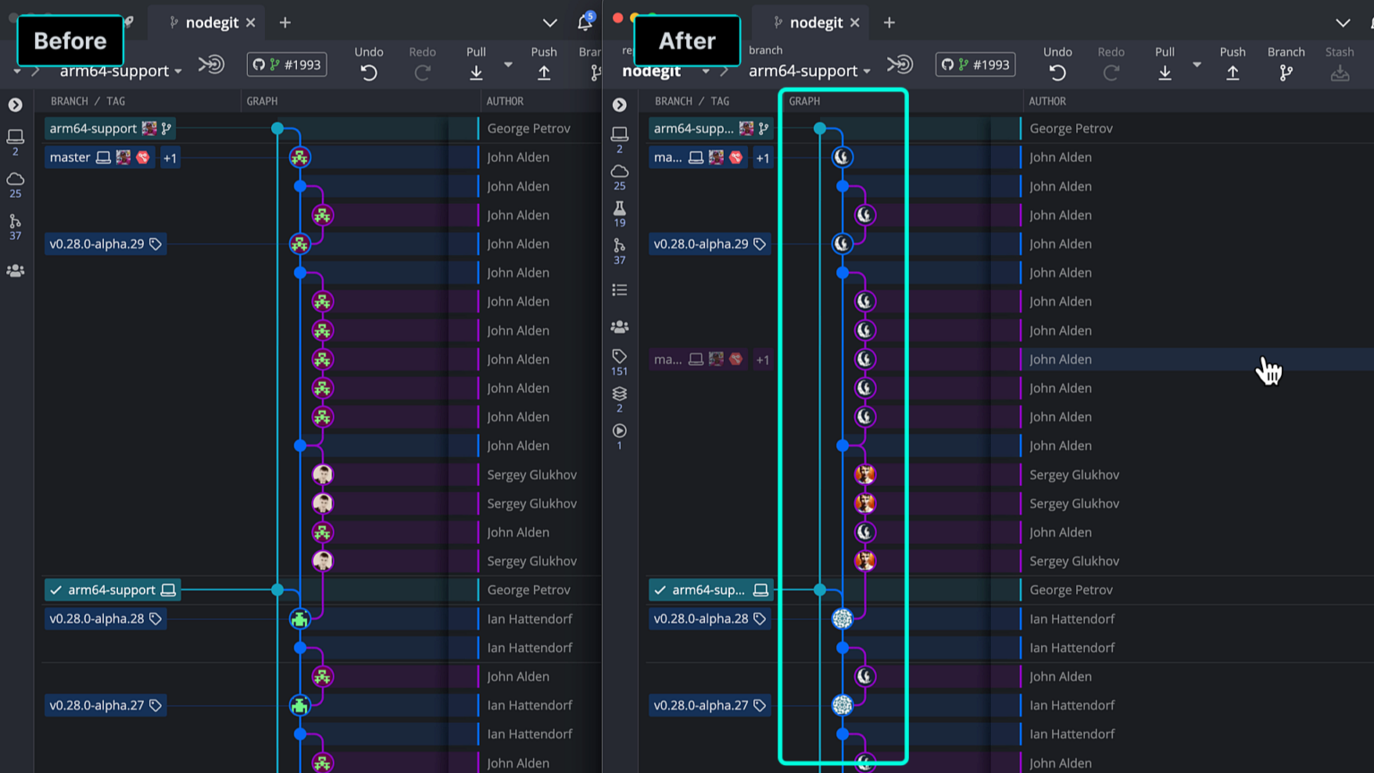Open issues list icon in After sidebar

coord(619,290)
